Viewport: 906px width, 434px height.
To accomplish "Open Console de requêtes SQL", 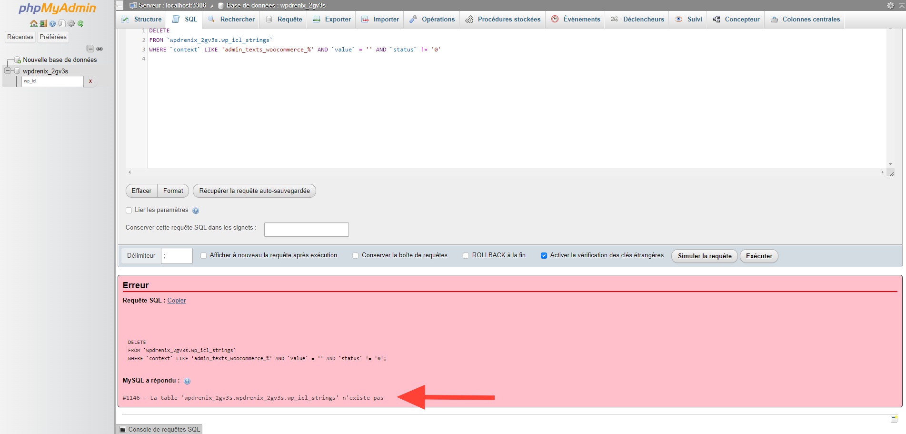I will pyautogui.click(x=160, y=429).
